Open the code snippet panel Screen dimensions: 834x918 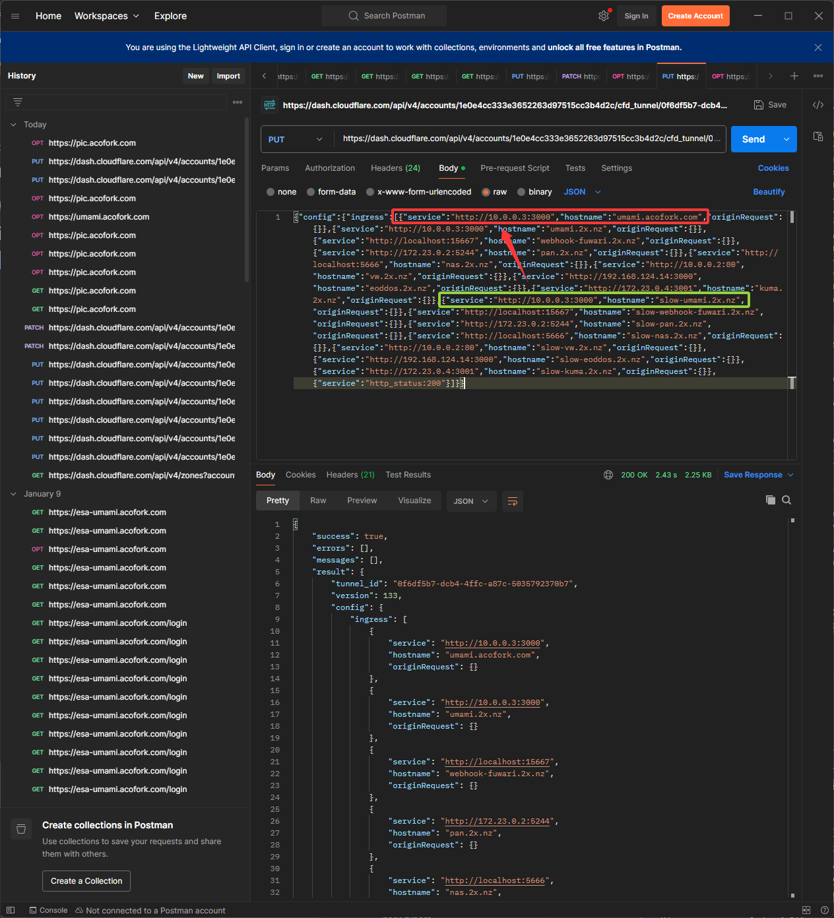point(818,105)
